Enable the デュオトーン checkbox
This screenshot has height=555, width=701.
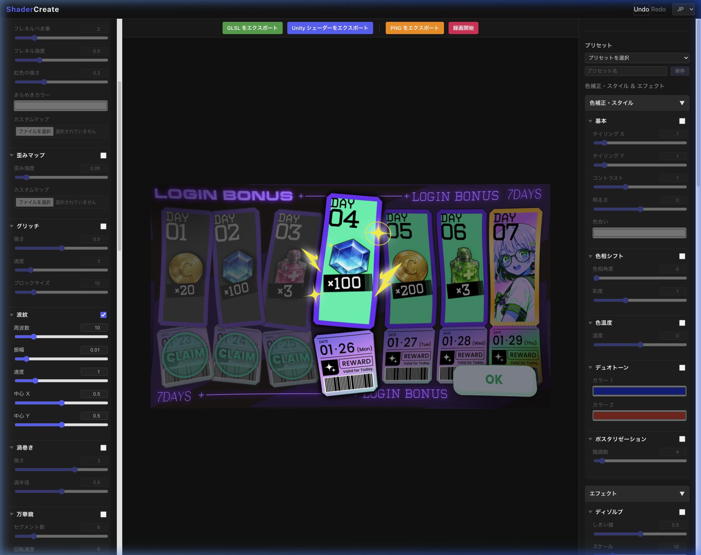pyautogui.click(x=682, y=368)
